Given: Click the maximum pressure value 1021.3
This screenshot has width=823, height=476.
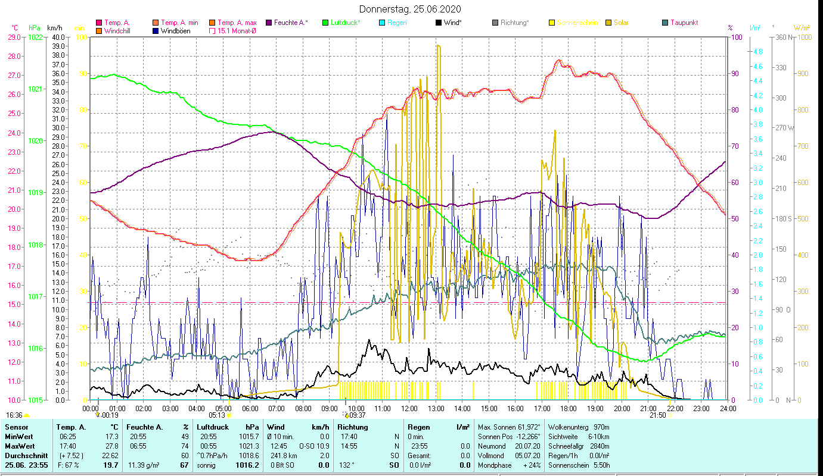Looking at the screenshot, I should pyautogui.click(x=249, y=446).
